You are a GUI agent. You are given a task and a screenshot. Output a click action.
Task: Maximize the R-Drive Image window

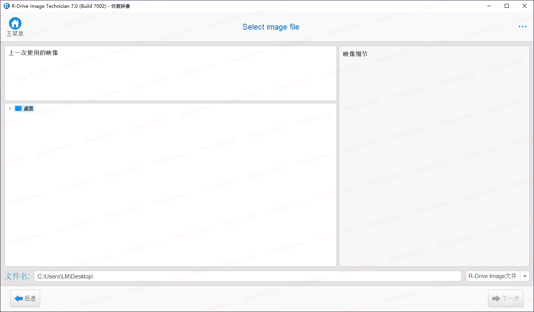coord(507,6)
